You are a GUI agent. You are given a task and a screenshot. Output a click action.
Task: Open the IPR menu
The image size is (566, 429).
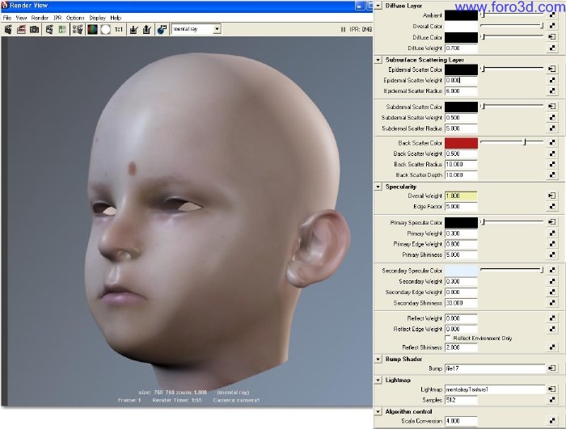coord(57,18)
